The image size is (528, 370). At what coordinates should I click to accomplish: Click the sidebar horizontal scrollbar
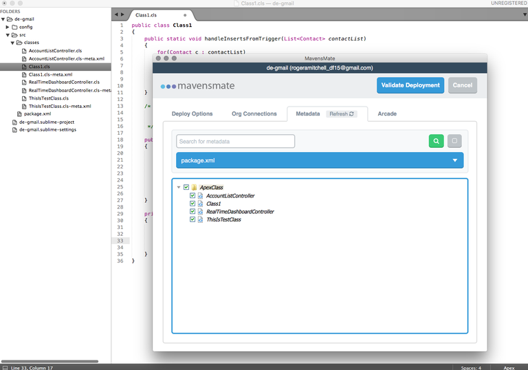[x=49, y=361]
